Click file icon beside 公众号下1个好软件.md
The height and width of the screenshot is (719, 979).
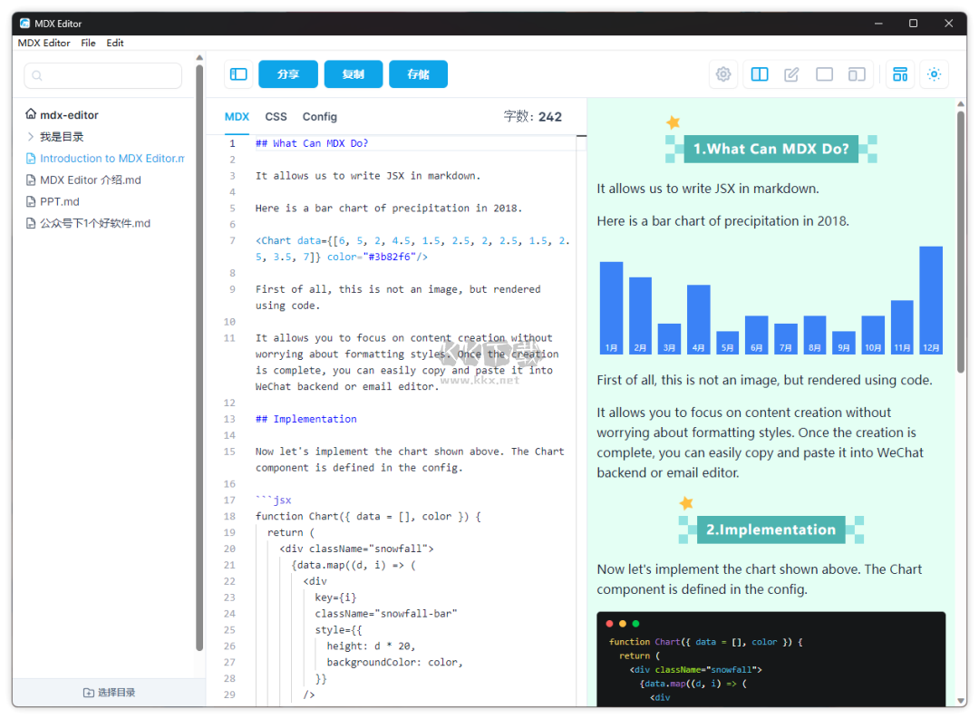coord(31,223)
